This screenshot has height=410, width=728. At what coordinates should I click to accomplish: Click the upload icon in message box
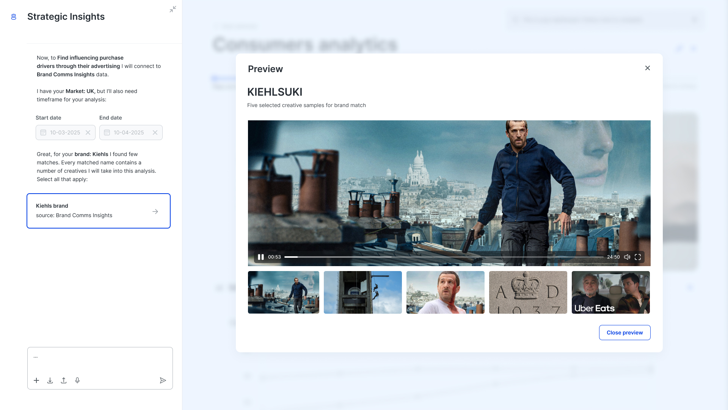[64, 380]
